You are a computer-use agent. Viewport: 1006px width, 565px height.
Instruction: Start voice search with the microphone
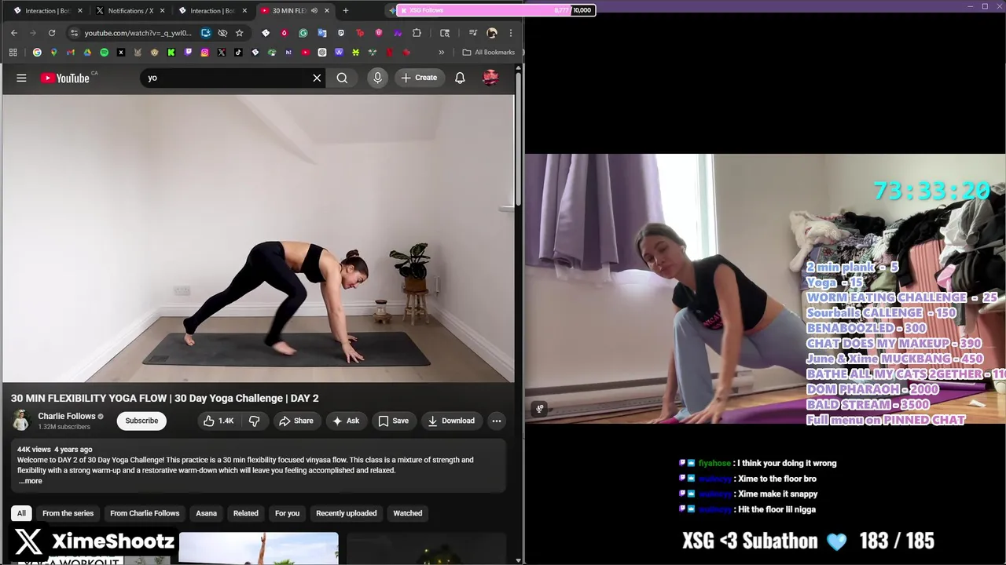(x=377, y=78)
